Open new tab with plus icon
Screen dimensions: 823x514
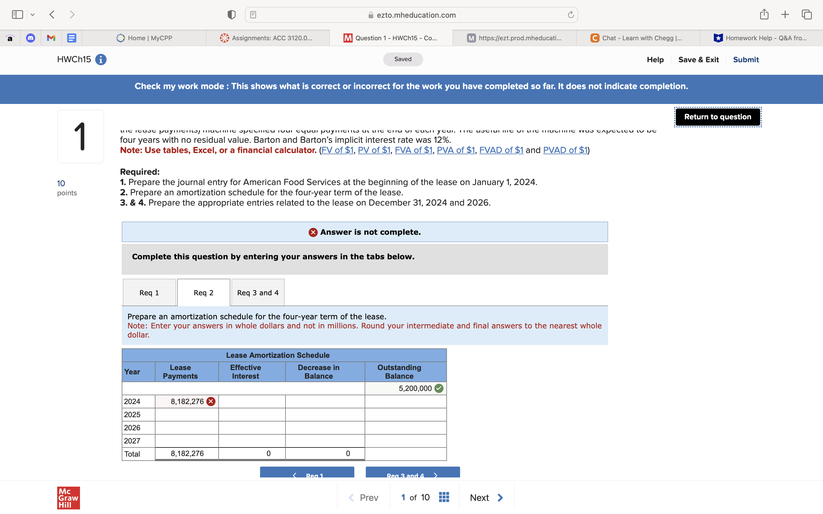pos(785,15)
